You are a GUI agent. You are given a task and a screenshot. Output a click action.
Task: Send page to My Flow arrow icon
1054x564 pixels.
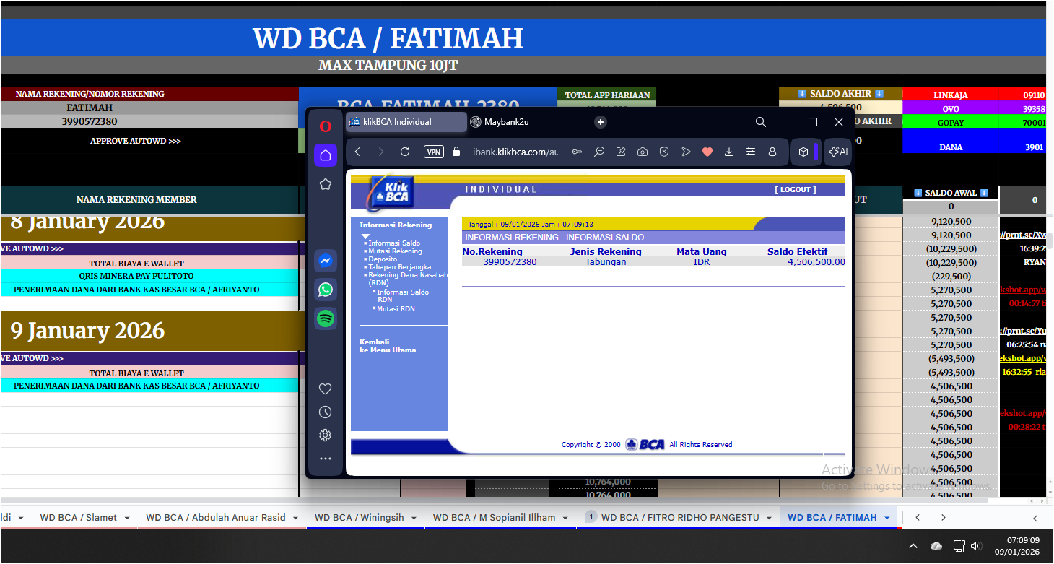686,152
